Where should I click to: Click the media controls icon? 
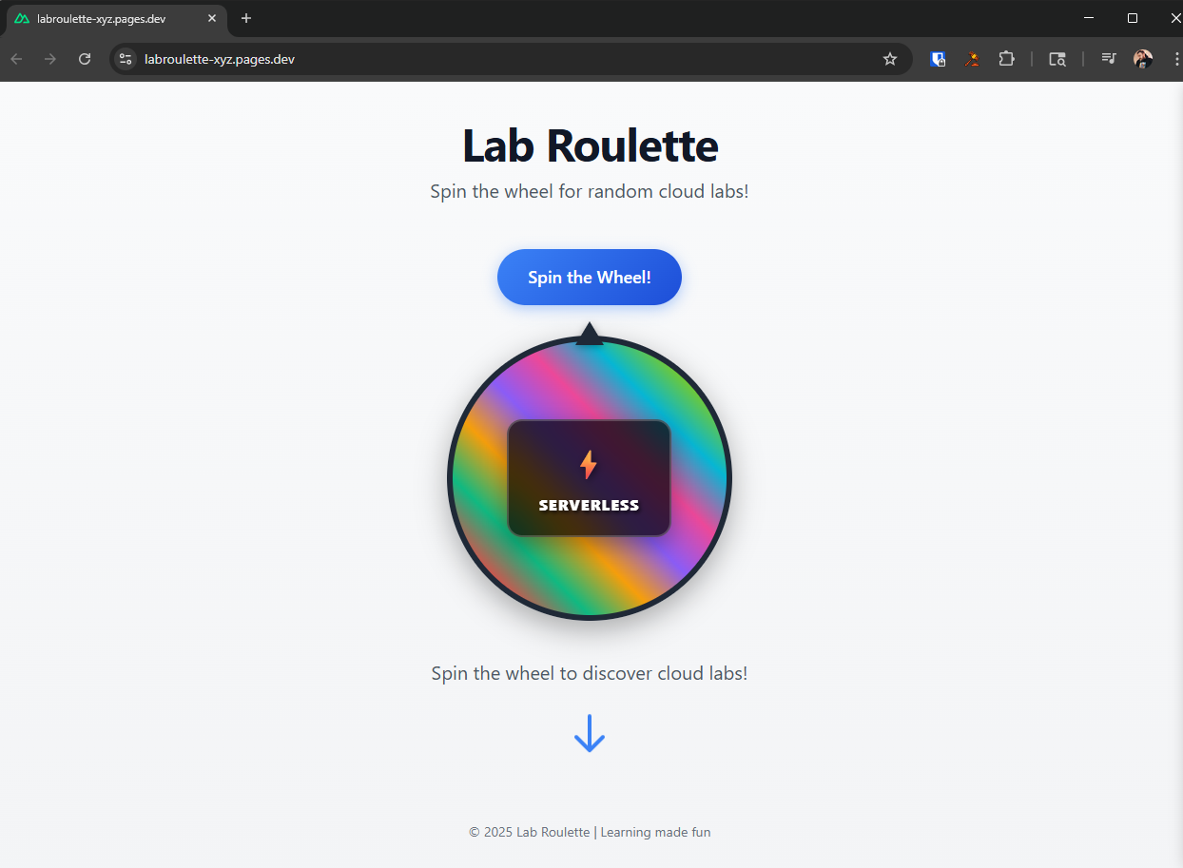click(x=1109, y=59)
